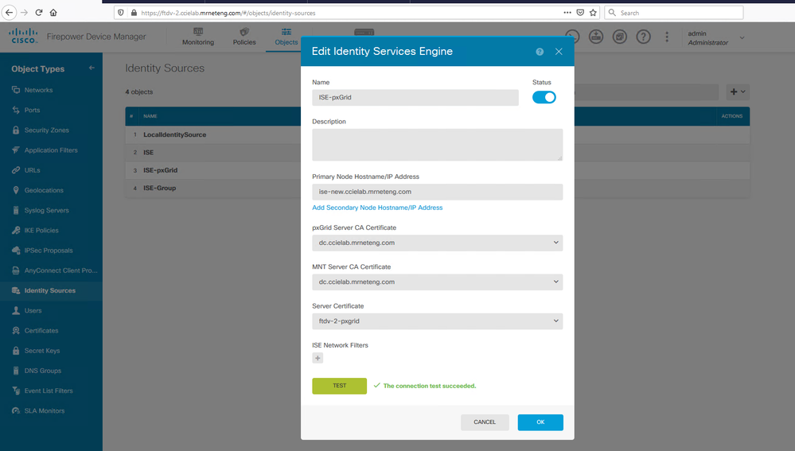Open the MNT Server CA Certificate dropdown
Screen dimensions: 795x451
pyautogui.click(x=437, y=282)
